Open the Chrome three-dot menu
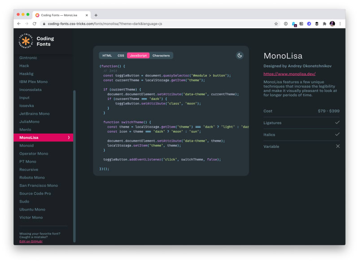Screen dimensions: 359x263 340,24
